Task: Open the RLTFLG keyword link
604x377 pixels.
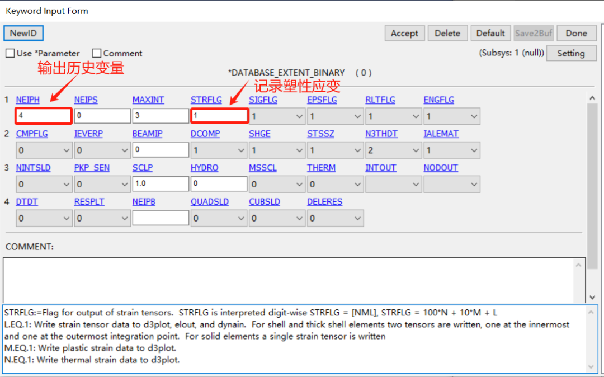Action: pos(380,100)
